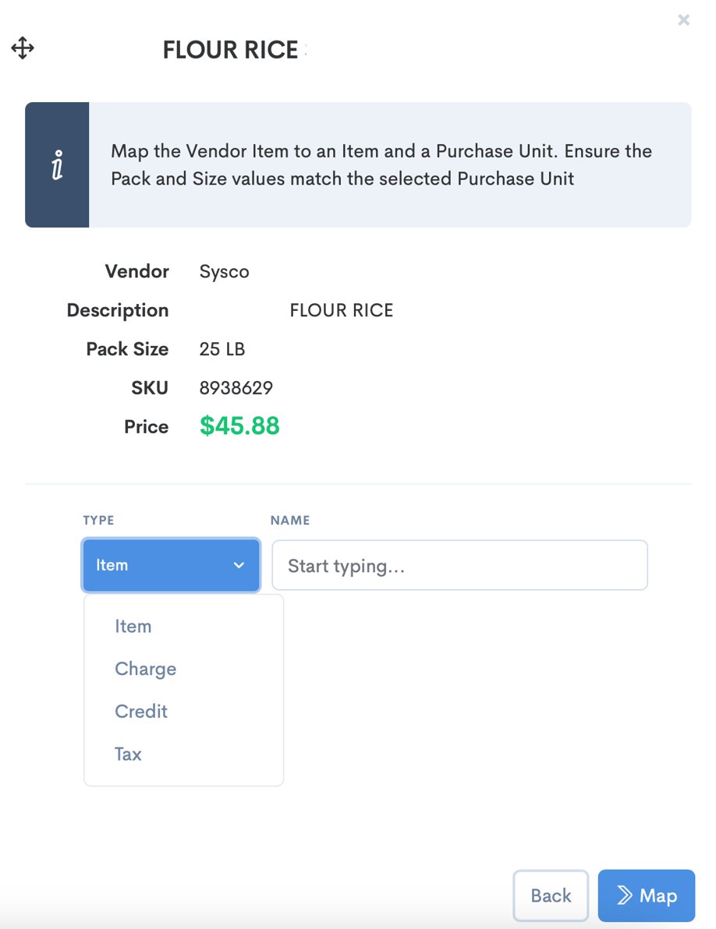This screenshot has width=716, height=929.
Task: Select Item from the type list
Action: point(133,627)
